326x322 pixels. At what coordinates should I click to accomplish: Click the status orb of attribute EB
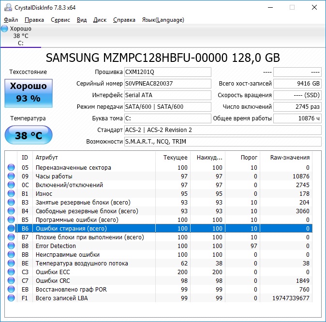(x=11, y=289)
